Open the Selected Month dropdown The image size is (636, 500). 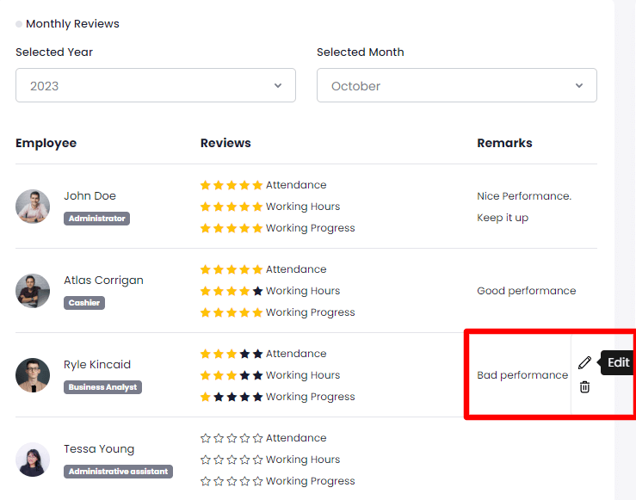tap(456, 86)
